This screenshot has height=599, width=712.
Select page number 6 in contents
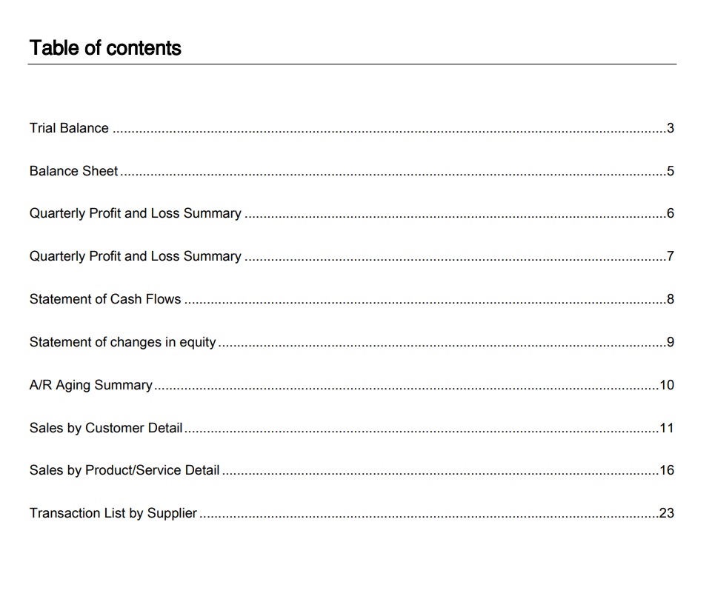[x=671, y=213]
